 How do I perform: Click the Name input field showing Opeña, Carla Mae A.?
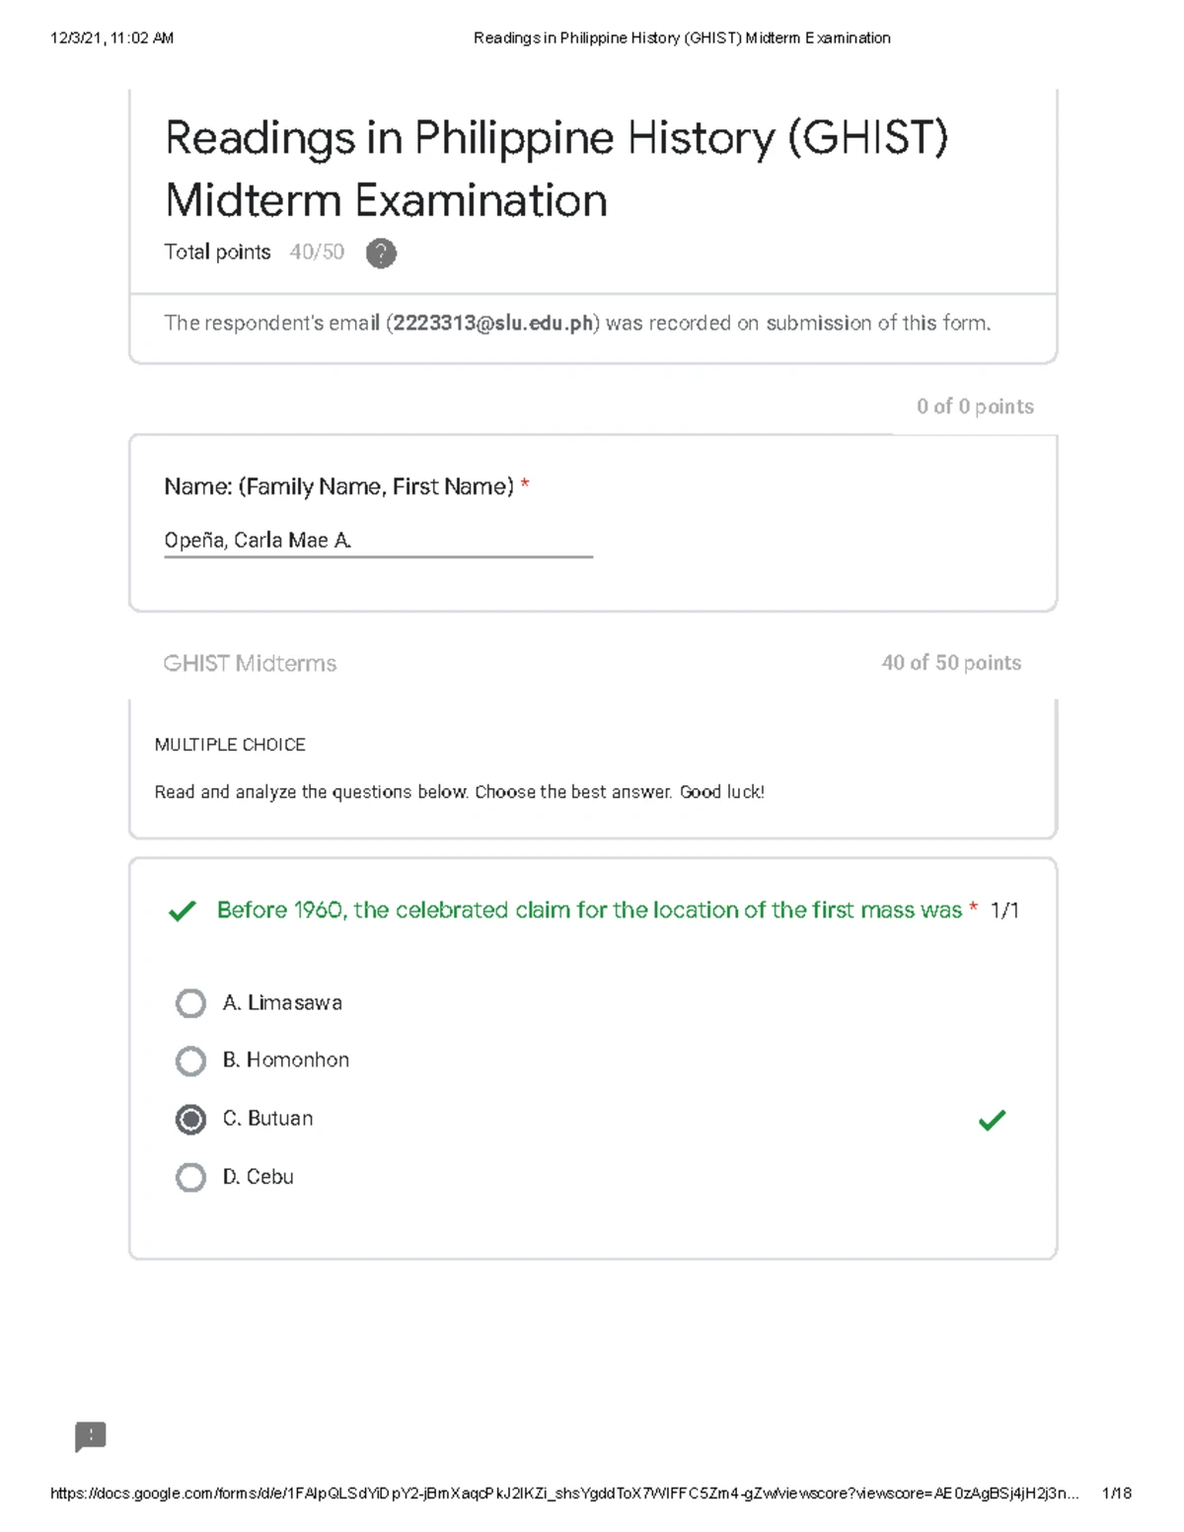click(378, 541)
